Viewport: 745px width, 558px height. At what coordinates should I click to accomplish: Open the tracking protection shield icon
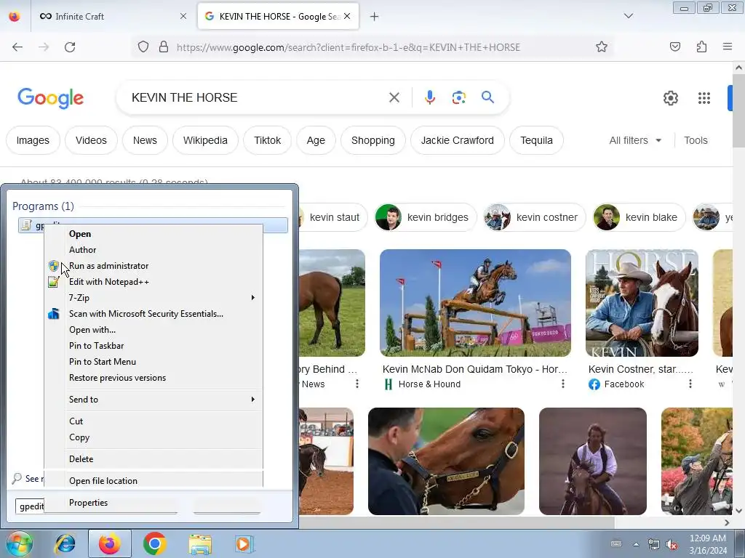click(143, 47)
